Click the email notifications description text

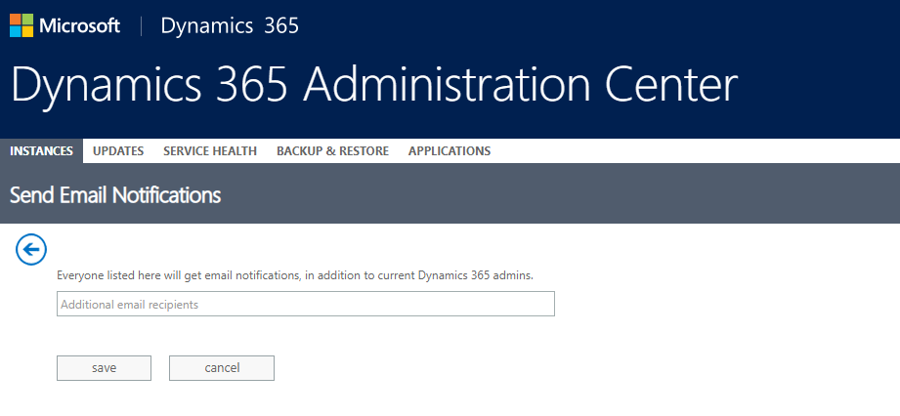click(x=294, y=276)
